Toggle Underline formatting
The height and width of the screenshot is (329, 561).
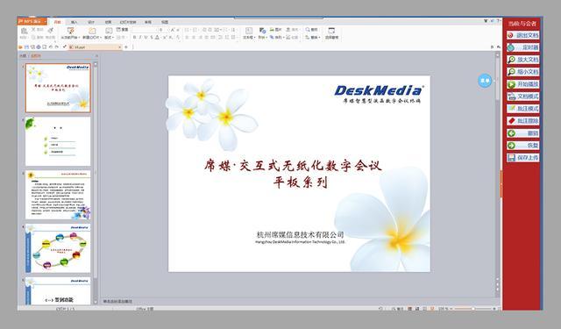(146, 37)
